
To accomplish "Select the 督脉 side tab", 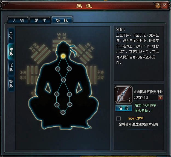I will click(x=11, y=84).
